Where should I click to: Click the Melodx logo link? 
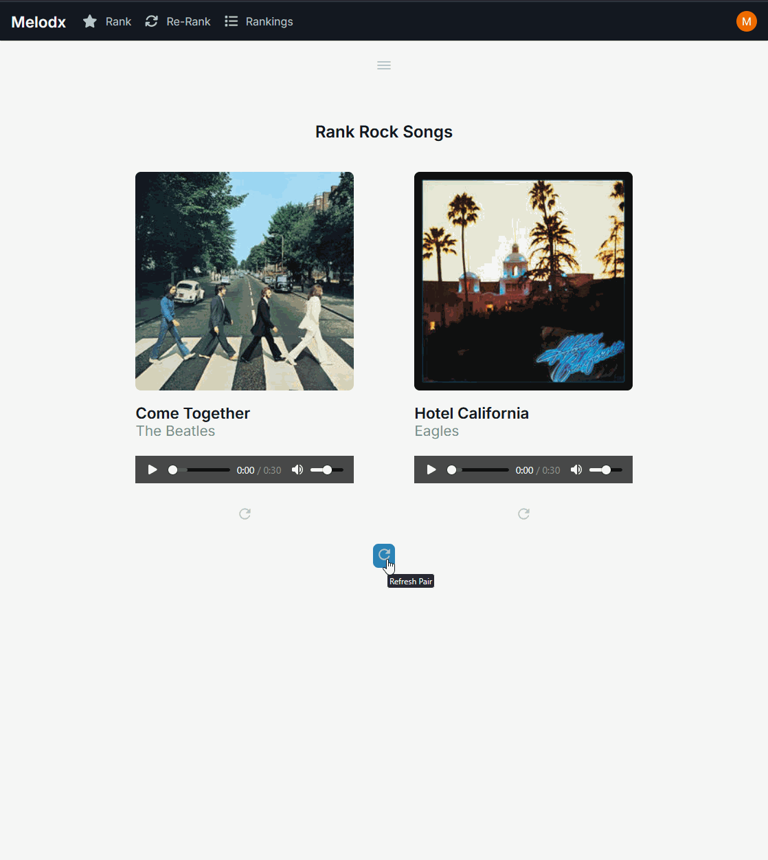[x=38, y=21]
